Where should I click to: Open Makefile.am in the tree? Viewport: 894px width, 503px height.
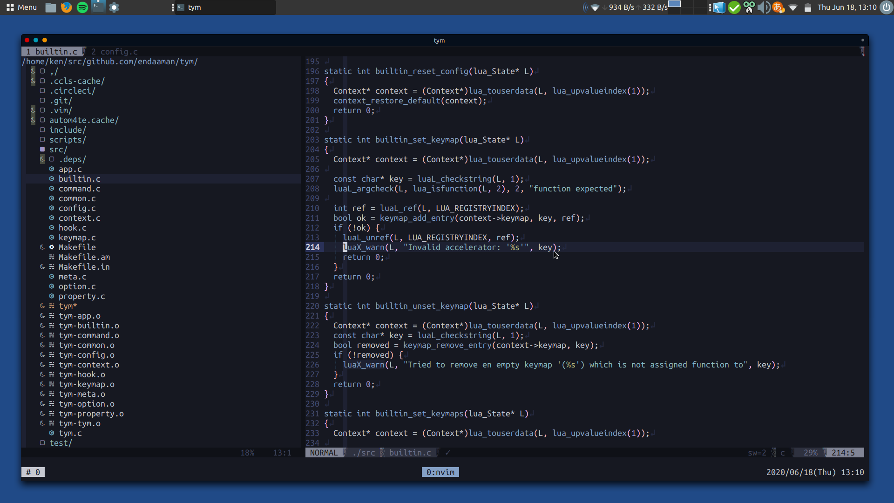[x=84, y=257]
